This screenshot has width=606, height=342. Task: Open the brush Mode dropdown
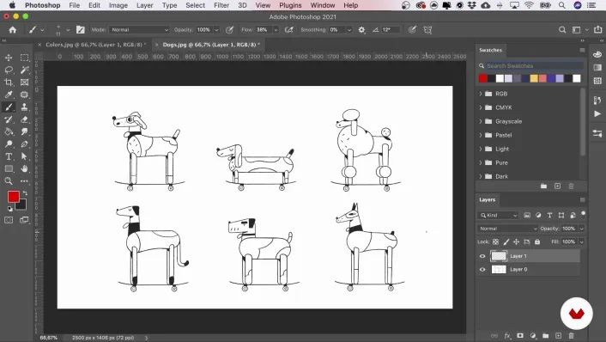coord(140,30)
